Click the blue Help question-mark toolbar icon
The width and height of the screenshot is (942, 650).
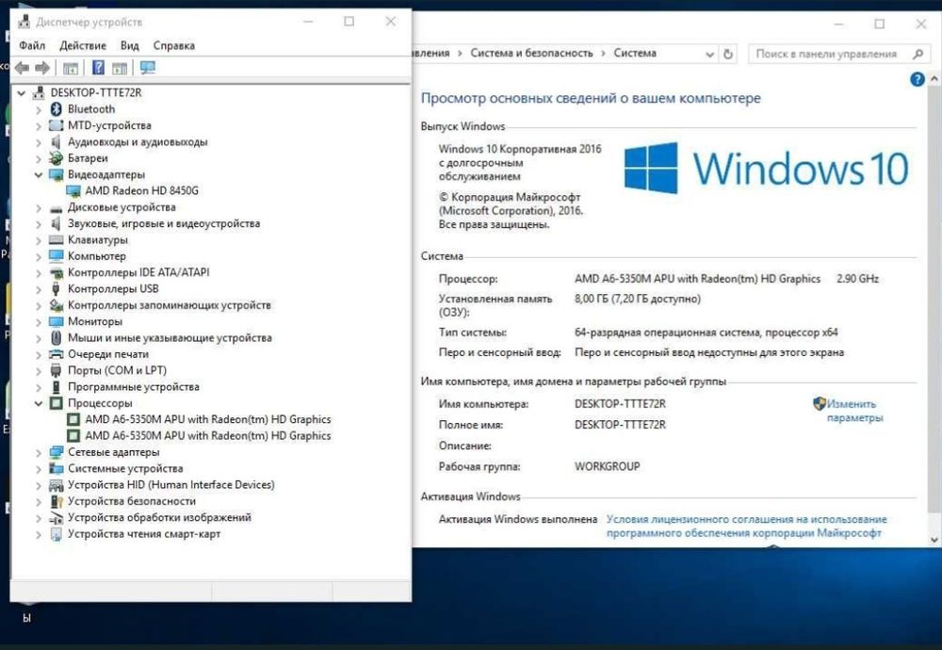(98, 68)
